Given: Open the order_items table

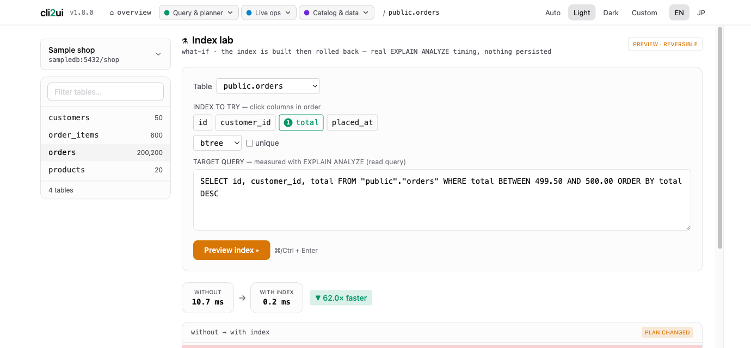Looking at the screenshot, I should tap(106, 135).
